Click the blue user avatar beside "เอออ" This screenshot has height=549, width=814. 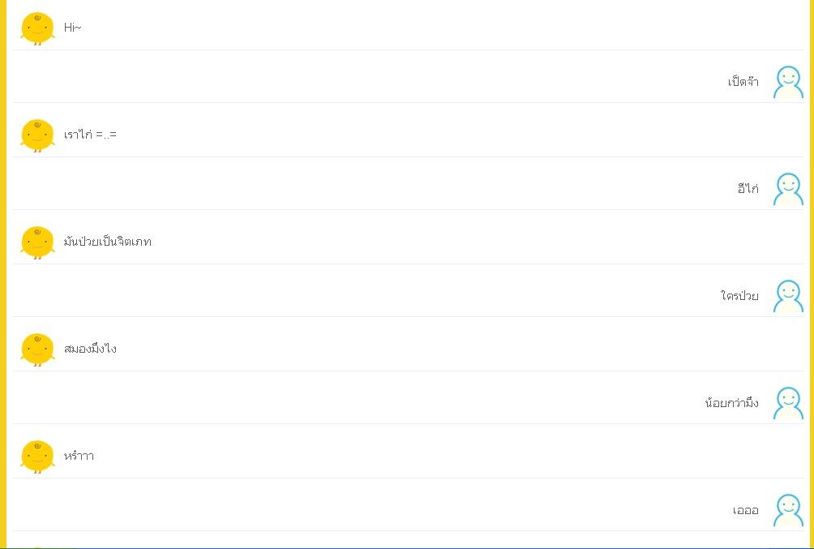tap(788, 510)
